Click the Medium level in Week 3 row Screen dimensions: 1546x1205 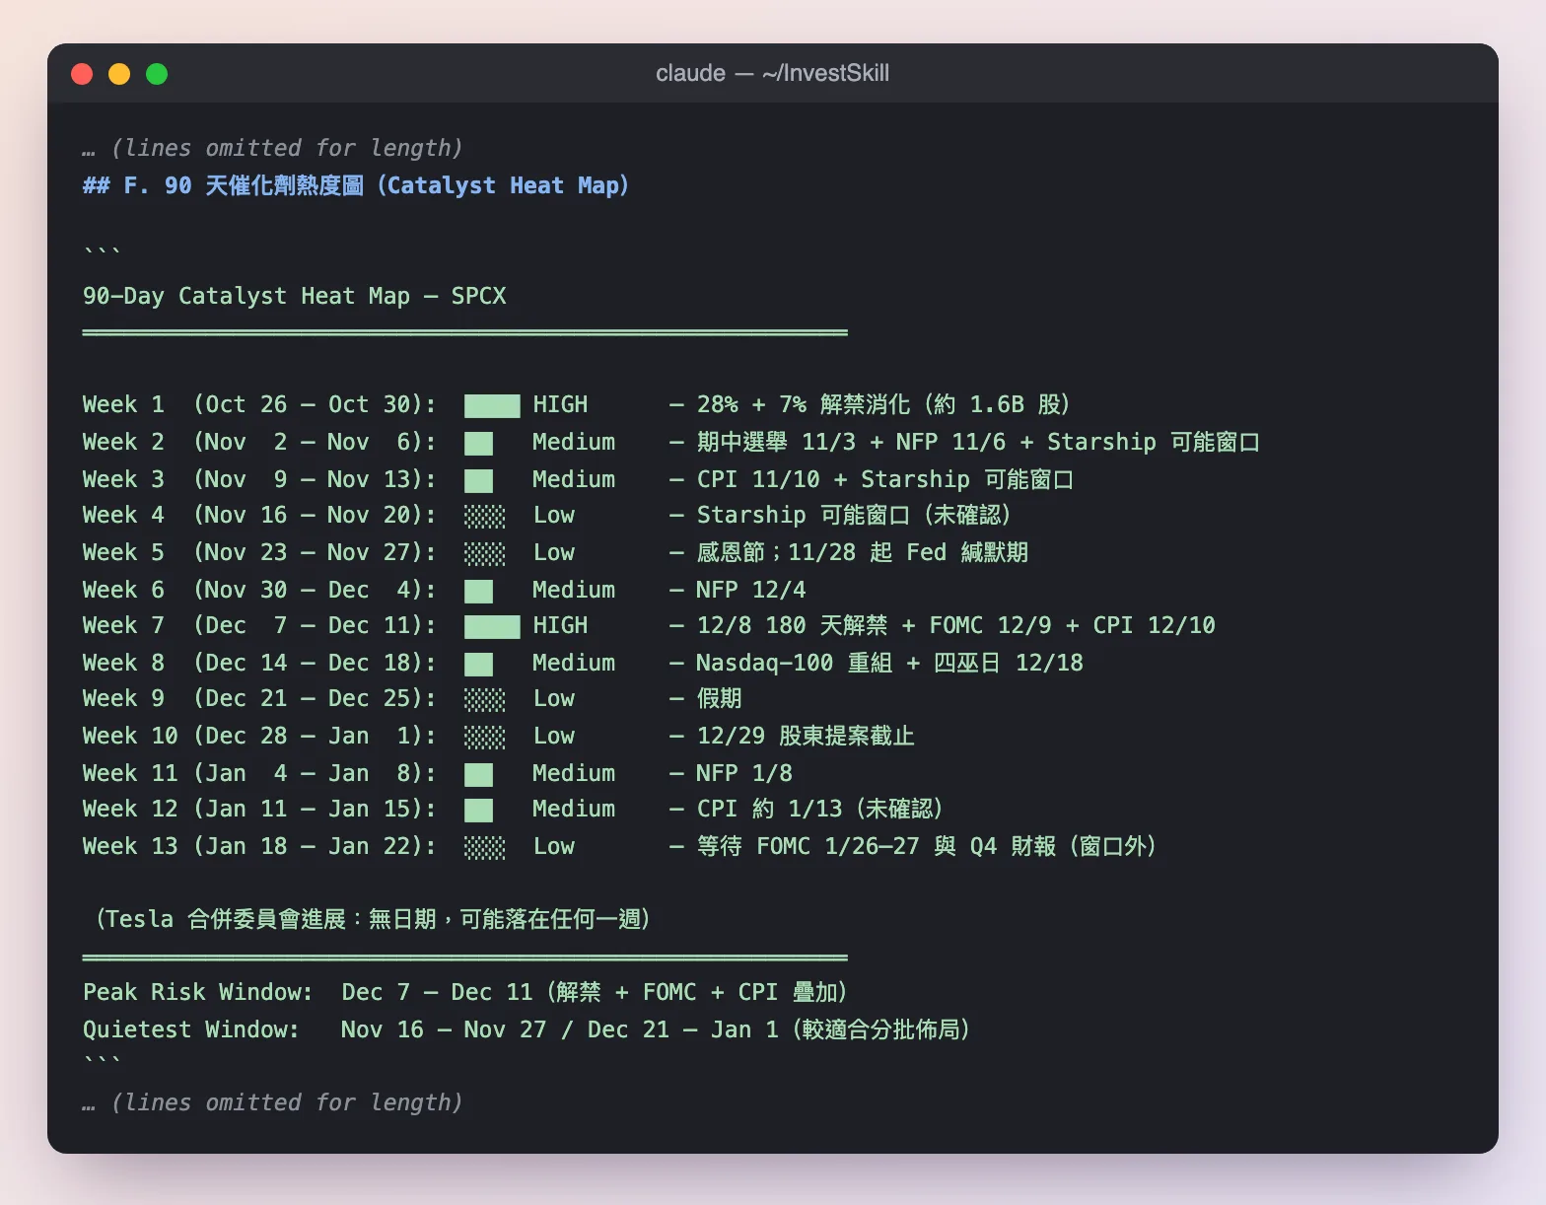pos(574,479)
